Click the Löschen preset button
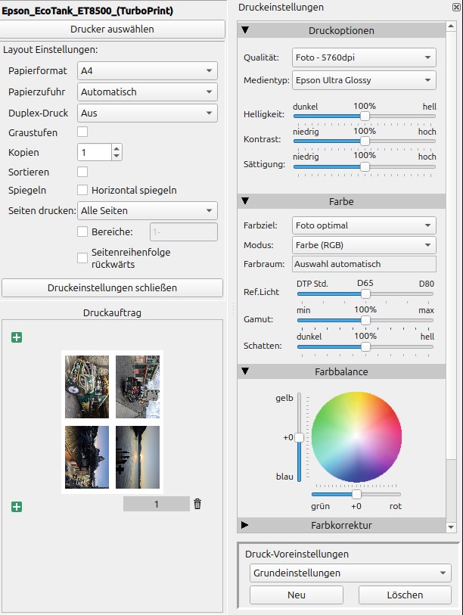 tap(405, 595)
